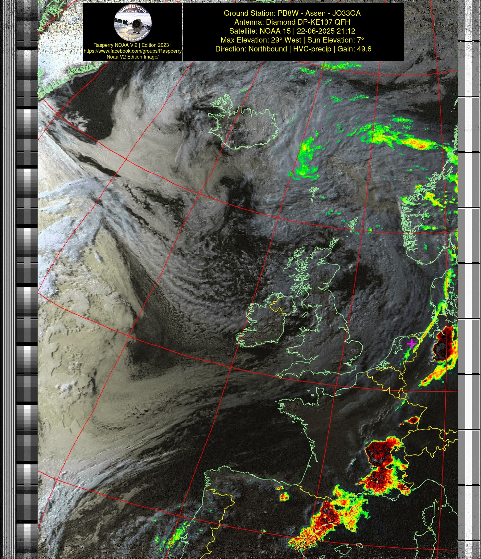
Task: Click the 'Satellite: NOAA 15 | 22-06-2025 21:12' line
Action: (292, 31)
